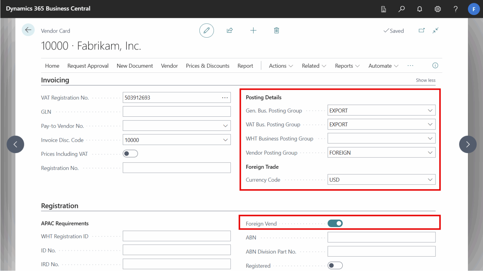This screenshot has height=271, width=483.
Task: Click the pencil edit icon
Action: (207, 30)
